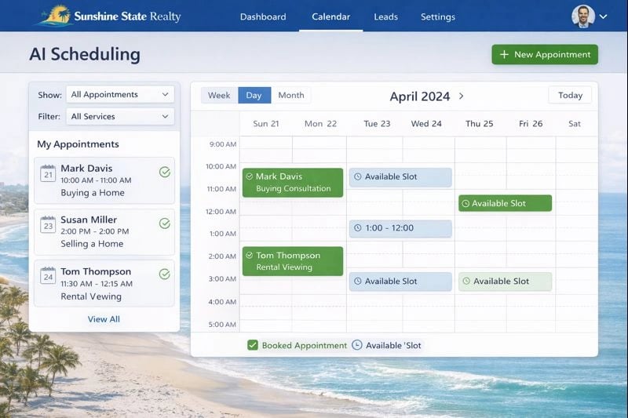Select the Sat column header
Screen dimensions: 628x418
575,124
